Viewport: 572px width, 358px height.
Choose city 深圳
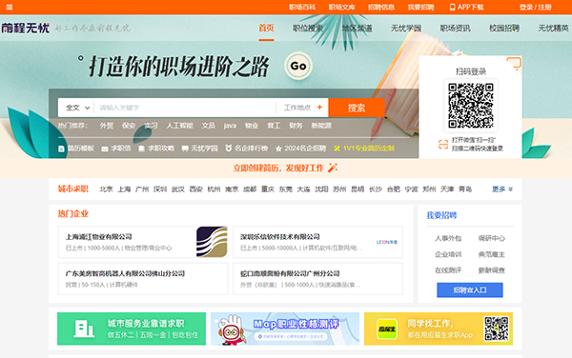[160, 189]
